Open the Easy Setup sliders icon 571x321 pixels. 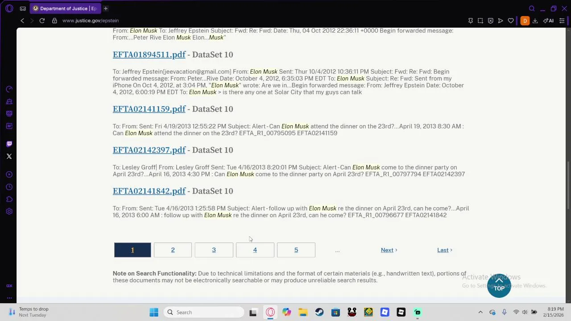[562, 21]
